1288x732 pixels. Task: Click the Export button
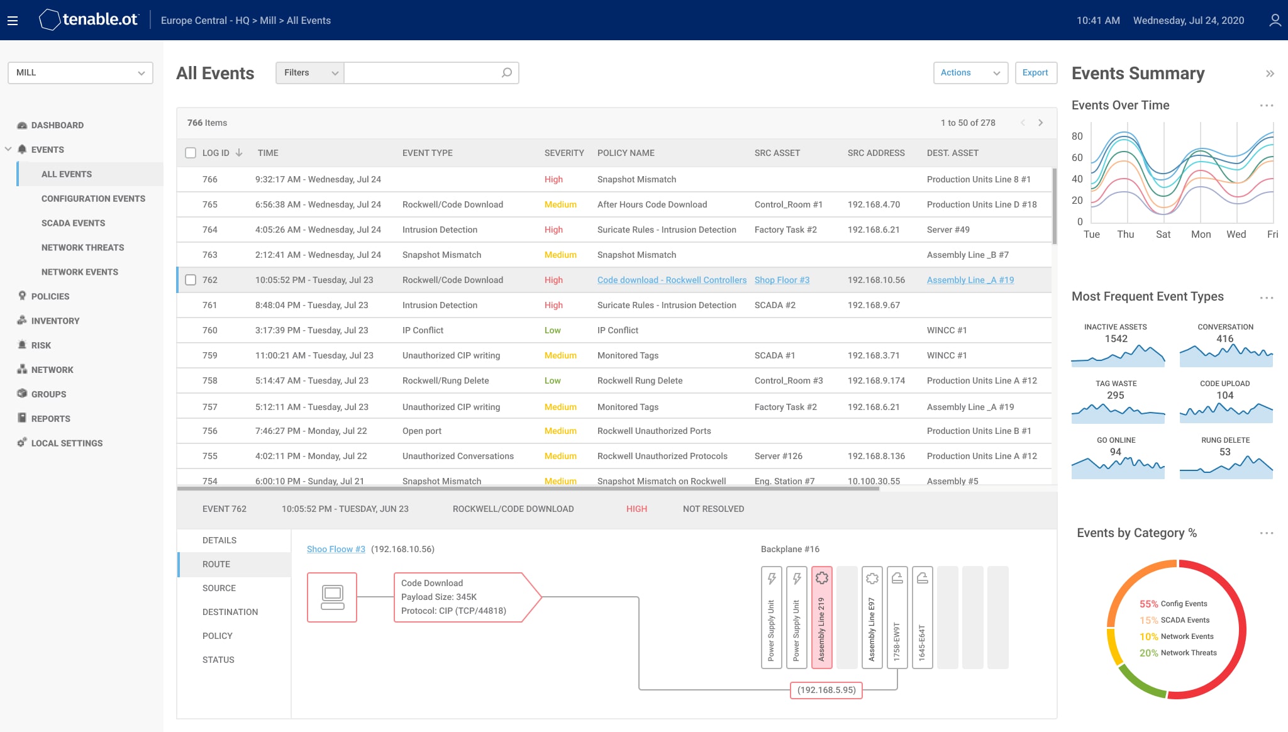[x=1035, y=73]
